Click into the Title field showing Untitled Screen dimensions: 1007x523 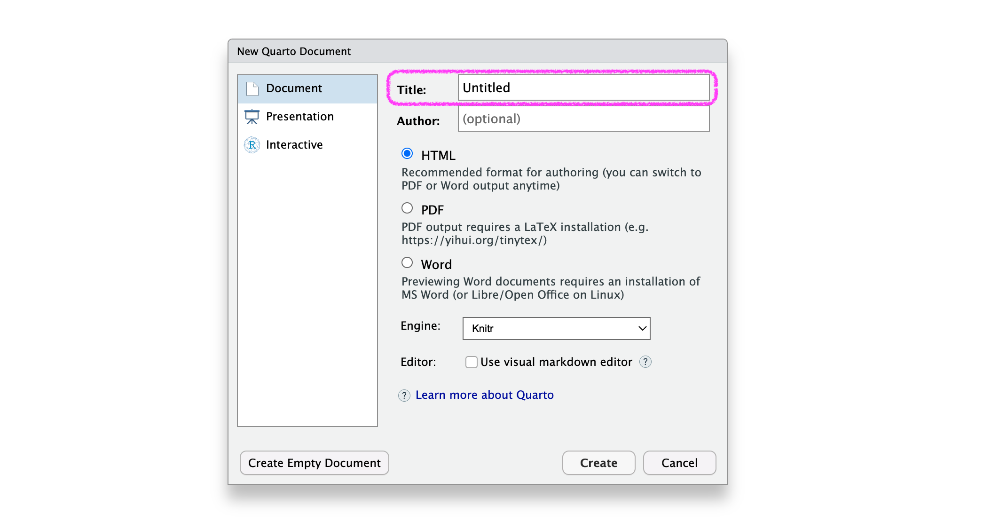(583, 88)
